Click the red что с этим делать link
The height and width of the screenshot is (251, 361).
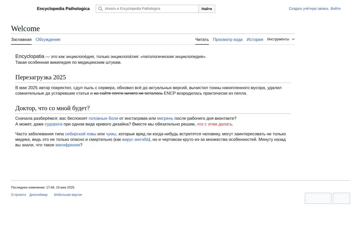214,124
